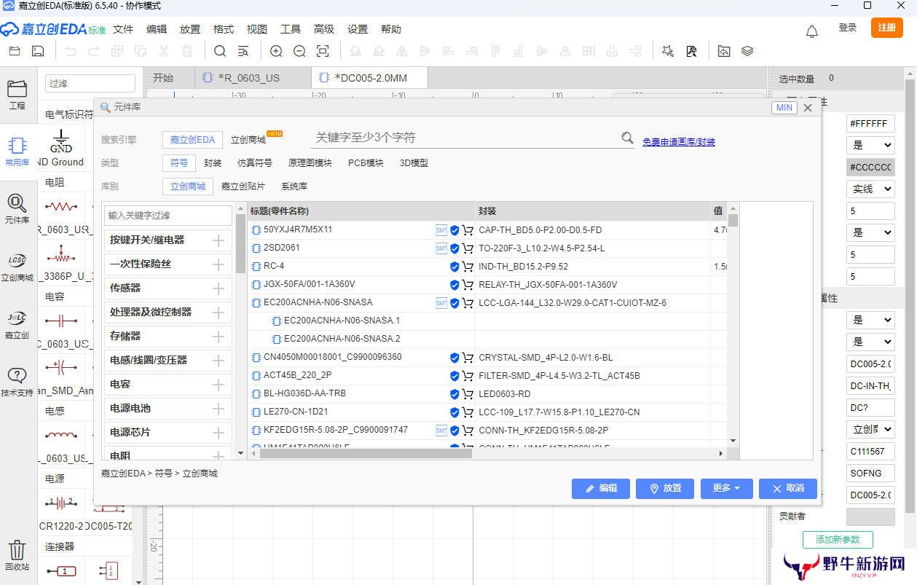The width and height of the screenshot is (917, 585).
Task: Select 系统库 library category
Action: pyautogui.click(x=294, y=187)
